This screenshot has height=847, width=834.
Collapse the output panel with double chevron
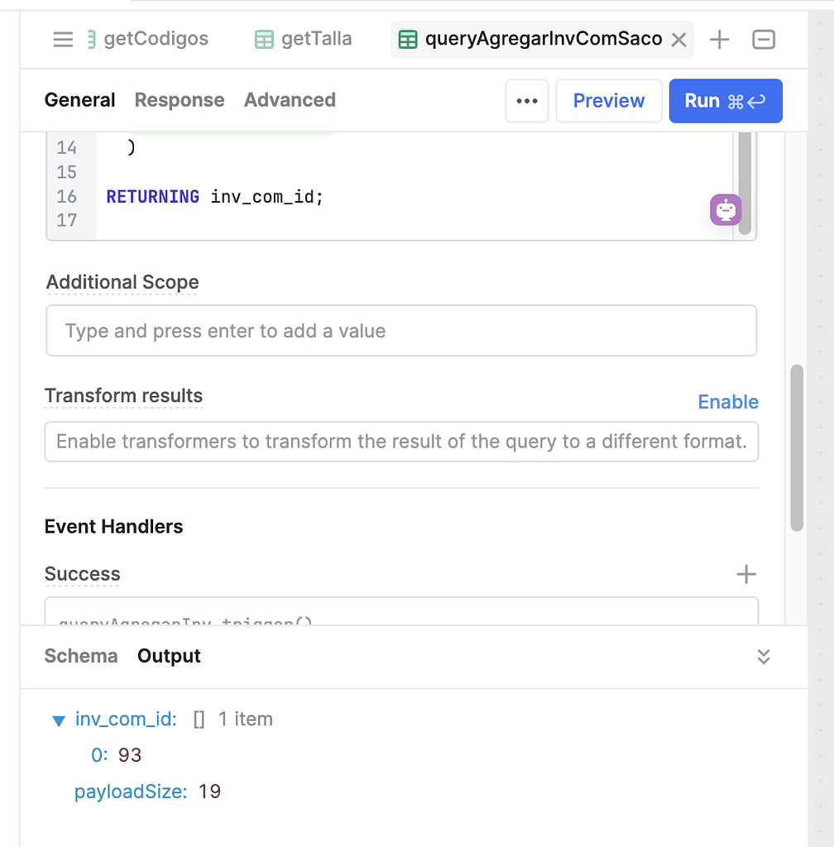click(x=763, y=656)
